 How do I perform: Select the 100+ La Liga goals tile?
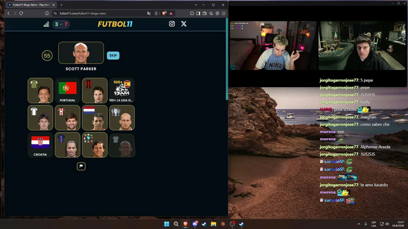pos(122,91)
